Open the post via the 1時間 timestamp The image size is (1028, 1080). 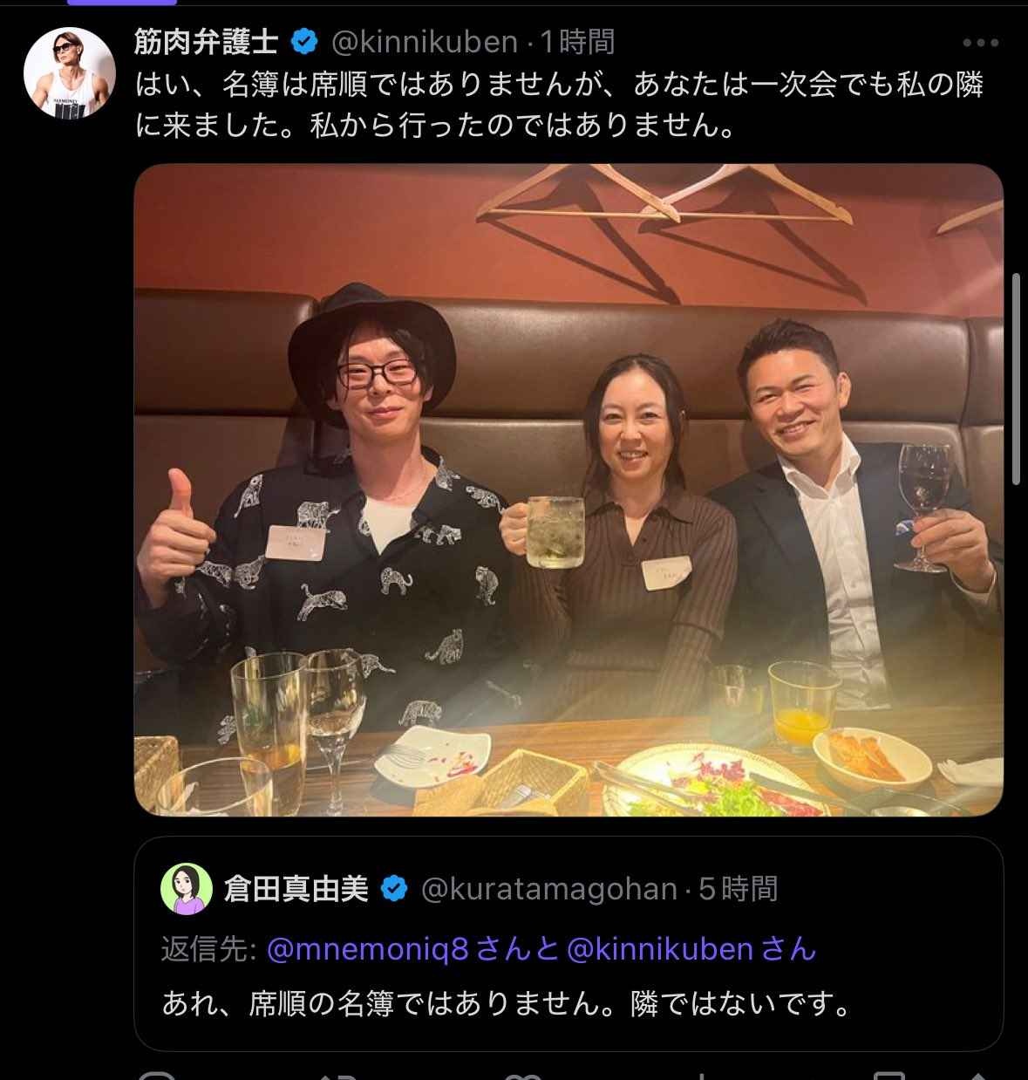coord(577,42)
